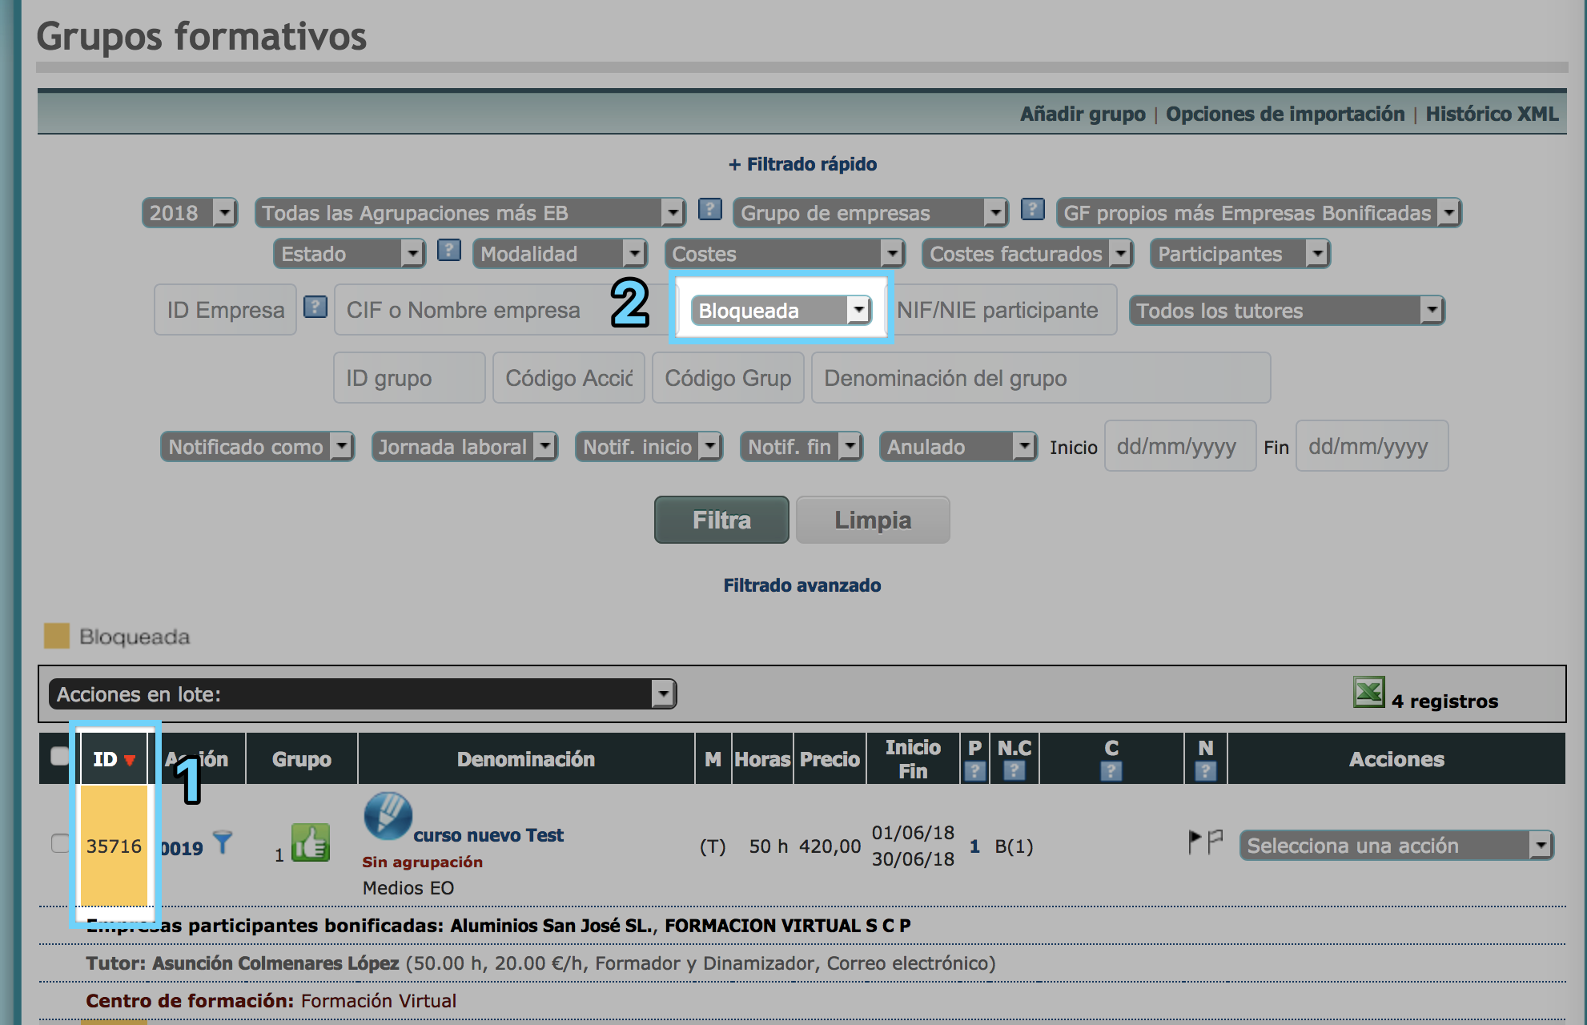Click the green thumbs-up icon
The image size is (1587, 1025).
310,843
